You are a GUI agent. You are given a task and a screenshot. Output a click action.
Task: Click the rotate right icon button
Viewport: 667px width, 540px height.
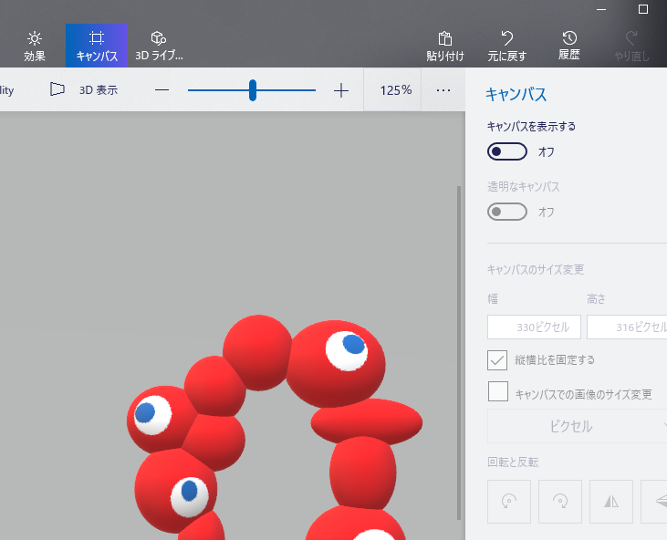coord(560,502)
